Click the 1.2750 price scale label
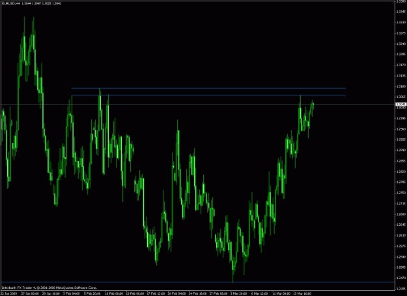Screen dimensions: 407x296 [400, 193]
